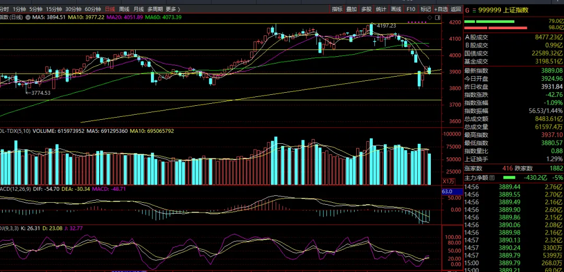This screenshot has width=564, height=272.
Task: Click the volume MA10: 695065792 label
Action: (x=152, y=131)
